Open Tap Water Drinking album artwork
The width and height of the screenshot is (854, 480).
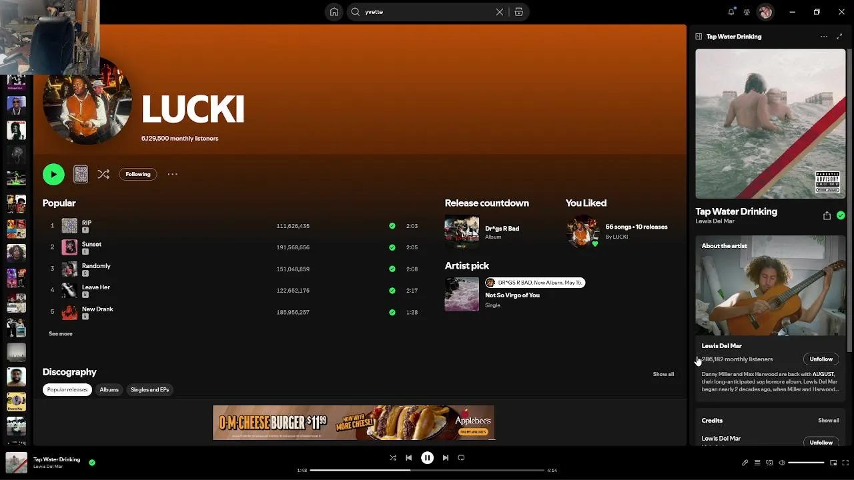pyautogui.click(x=771, y=124)
